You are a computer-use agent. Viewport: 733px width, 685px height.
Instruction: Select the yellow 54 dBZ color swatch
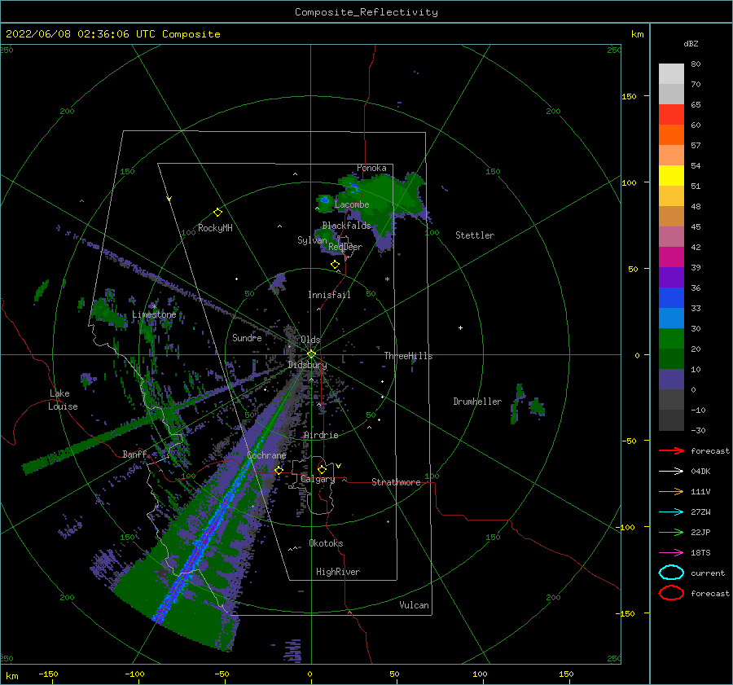[x=671, y=175]
